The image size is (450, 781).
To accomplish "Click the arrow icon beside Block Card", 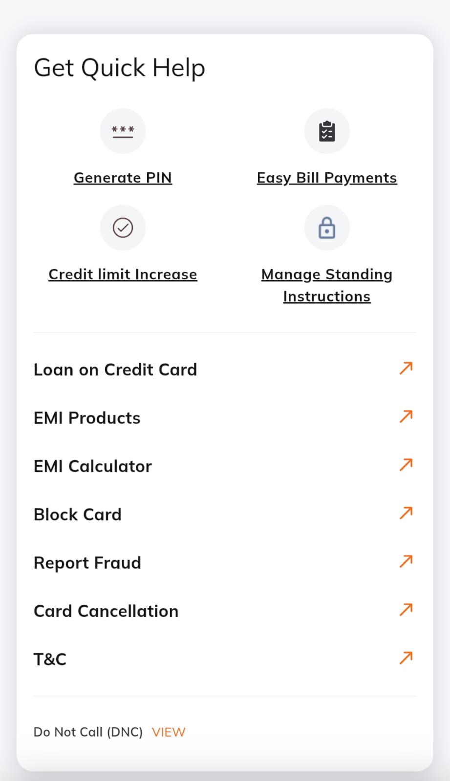I will tap(406, 513).
